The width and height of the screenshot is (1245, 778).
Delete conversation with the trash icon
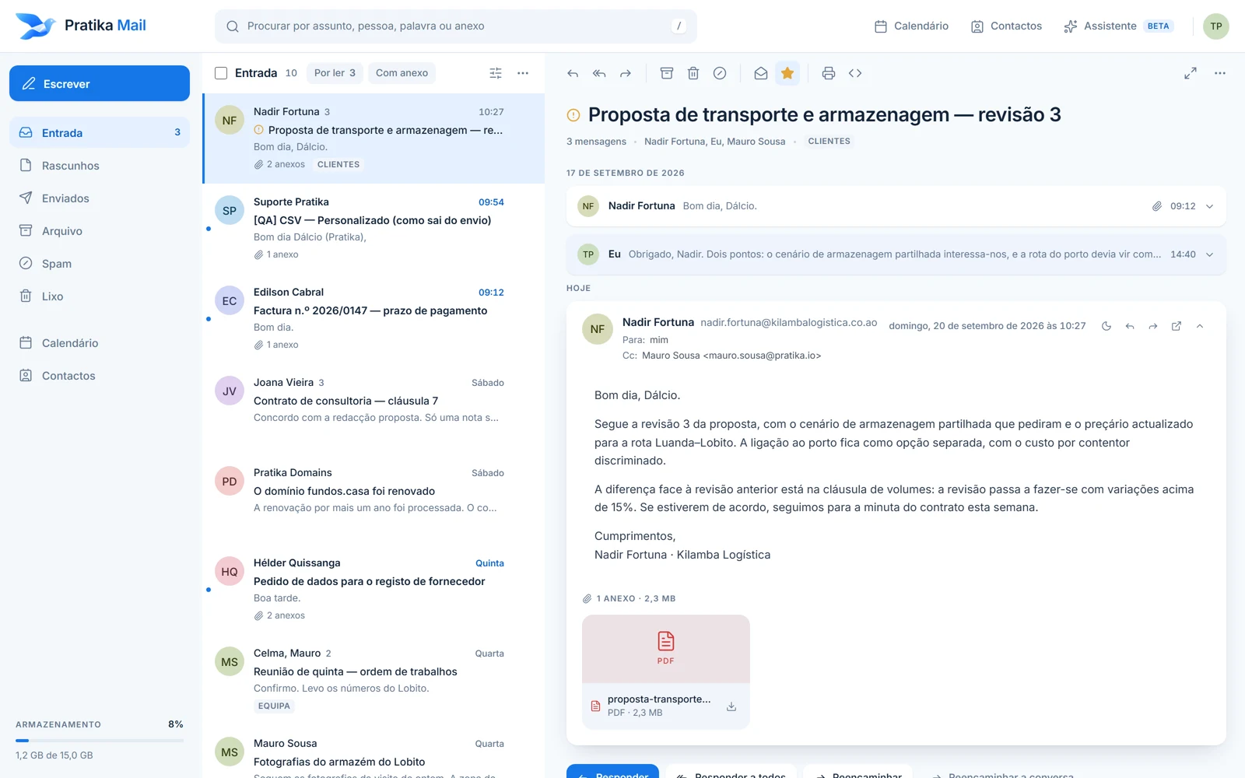pos(693,73)
